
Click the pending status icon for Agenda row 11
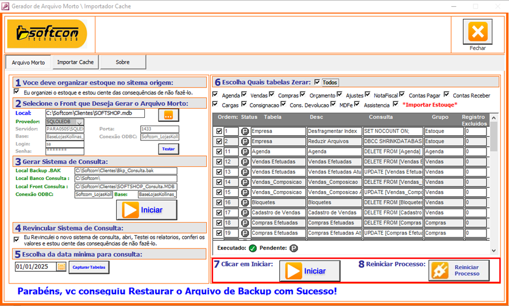[x=245, y=151]
